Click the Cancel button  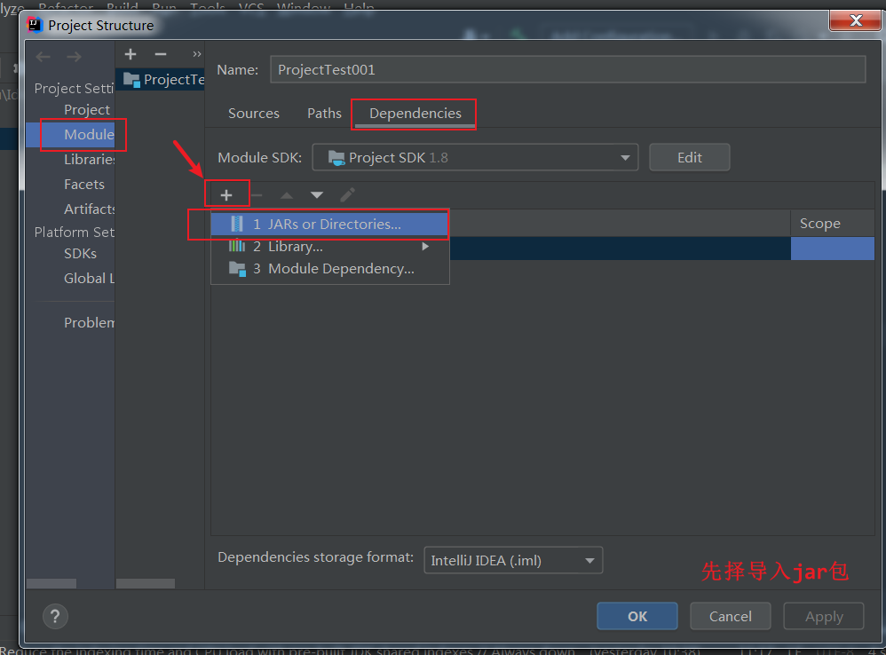tap(730, 616)
